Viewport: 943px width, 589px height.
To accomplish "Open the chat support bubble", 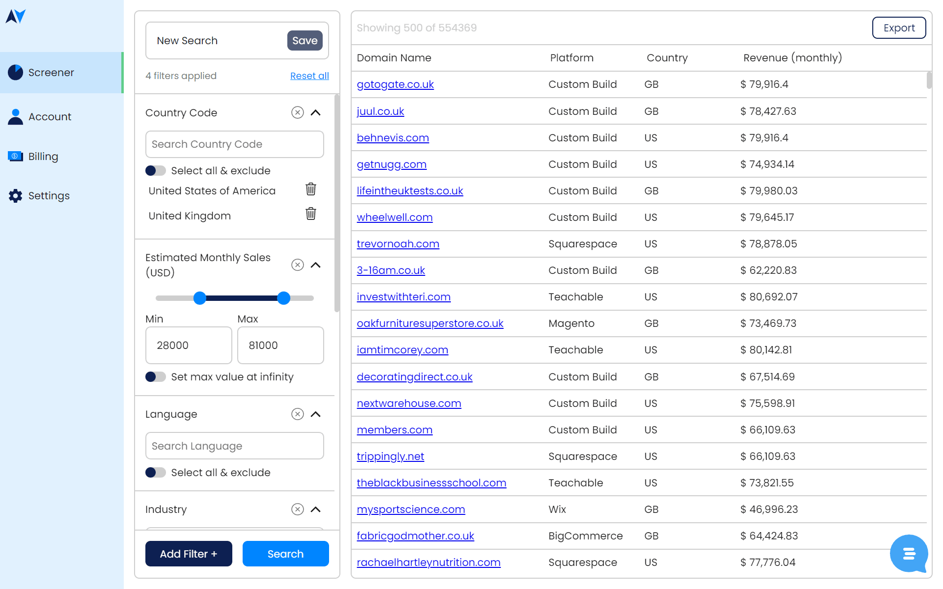I will point(909,554).
